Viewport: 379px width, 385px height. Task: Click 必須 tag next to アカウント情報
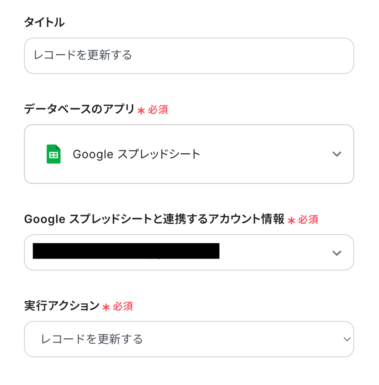point(308,219)
